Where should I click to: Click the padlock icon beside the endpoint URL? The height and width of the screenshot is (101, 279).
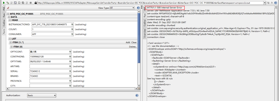click(x=36, y=3)
